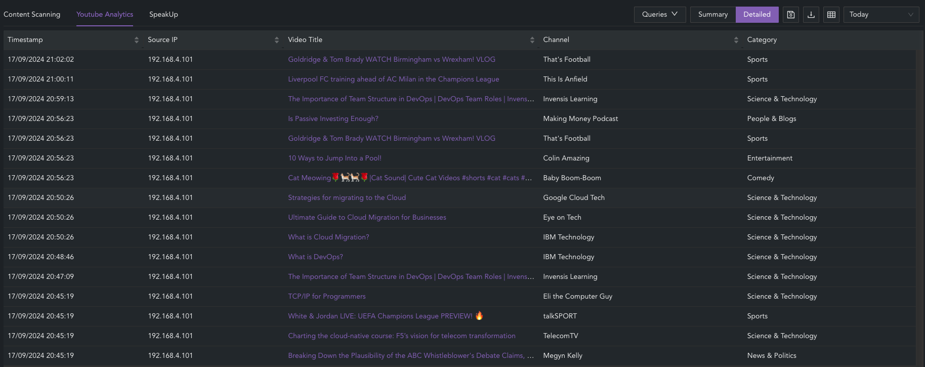Select 'This Is Anfield' channel cell

(x=565, y=79)
